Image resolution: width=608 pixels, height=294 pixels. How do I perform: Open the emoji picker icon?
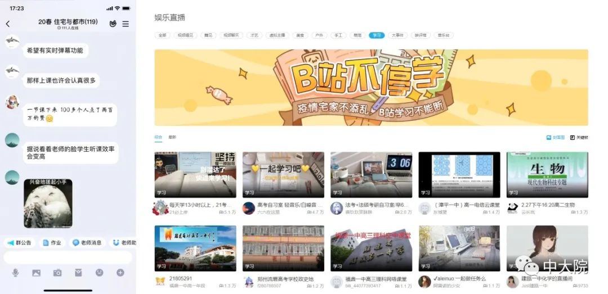99,273
